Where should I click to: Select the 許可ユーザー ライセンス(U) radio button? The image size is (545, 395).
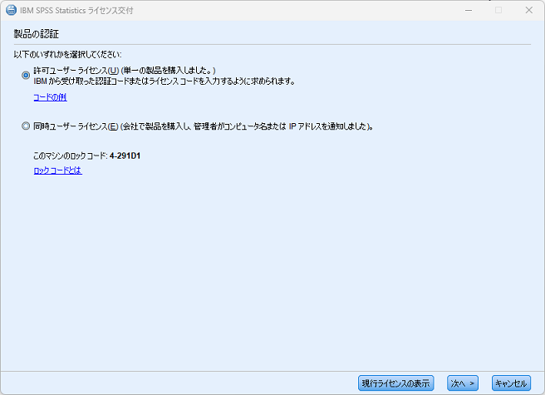pyautogui.click(x=26, y=75)
